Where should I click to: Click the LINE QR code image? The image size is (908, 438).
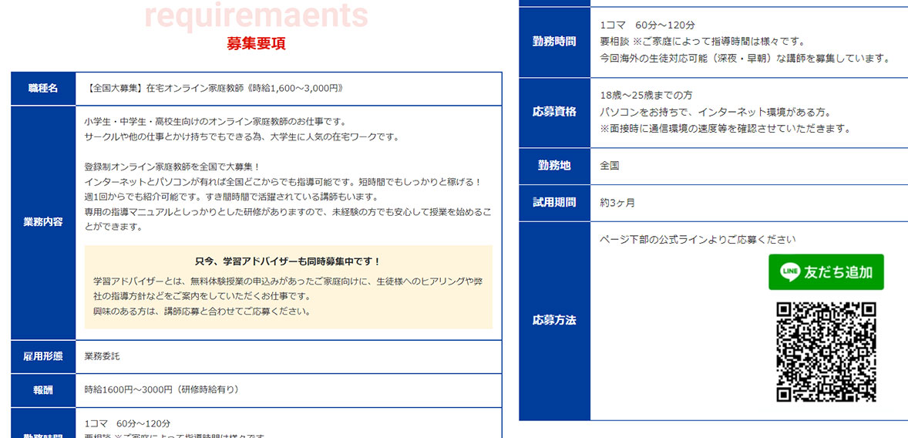pyautogui.click(x=826, y=352)
